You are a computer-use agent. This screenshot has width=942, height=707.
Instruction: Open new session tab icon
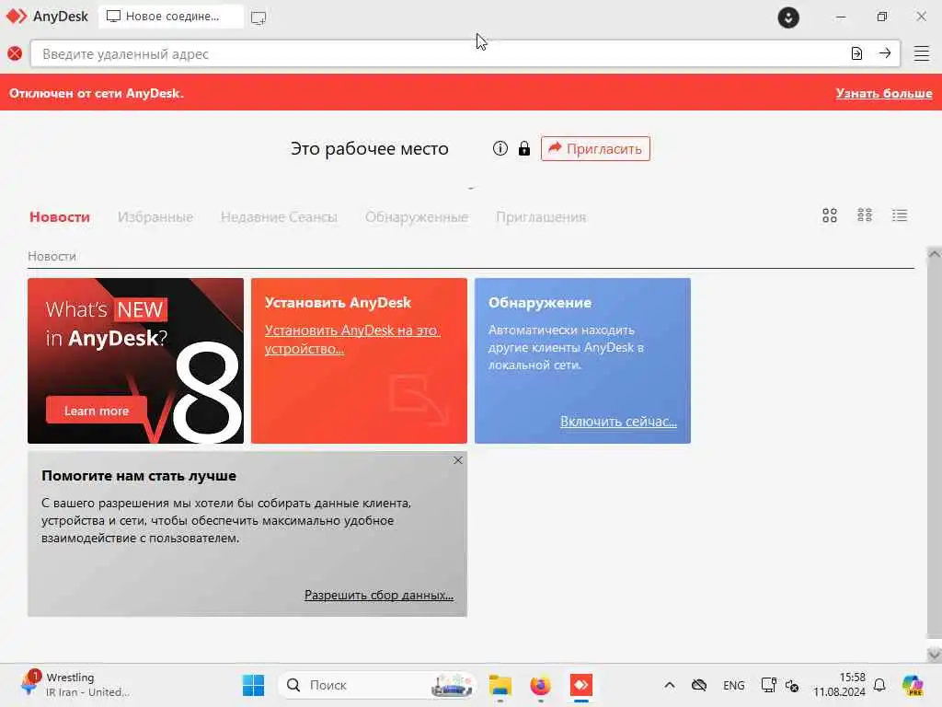258,17
